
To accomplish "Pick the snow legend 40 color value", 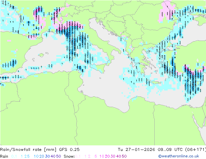I will (x=119, y=156).
